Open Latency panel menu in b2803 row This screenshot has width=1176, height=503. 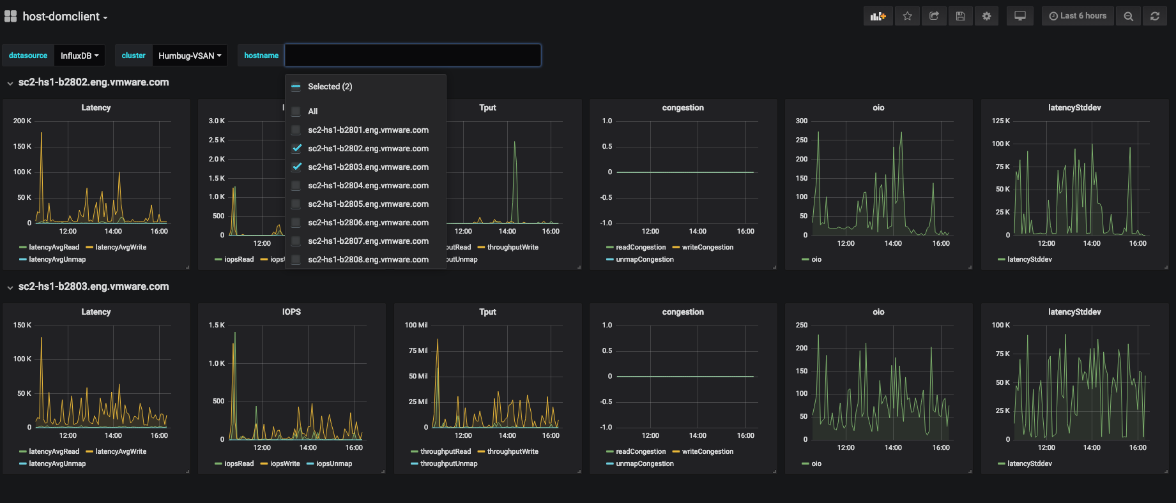[96, 312]
